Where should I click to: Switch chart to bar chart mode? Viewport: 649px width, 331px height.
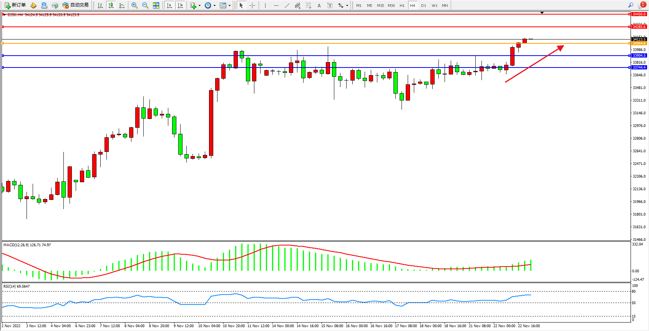100,5
